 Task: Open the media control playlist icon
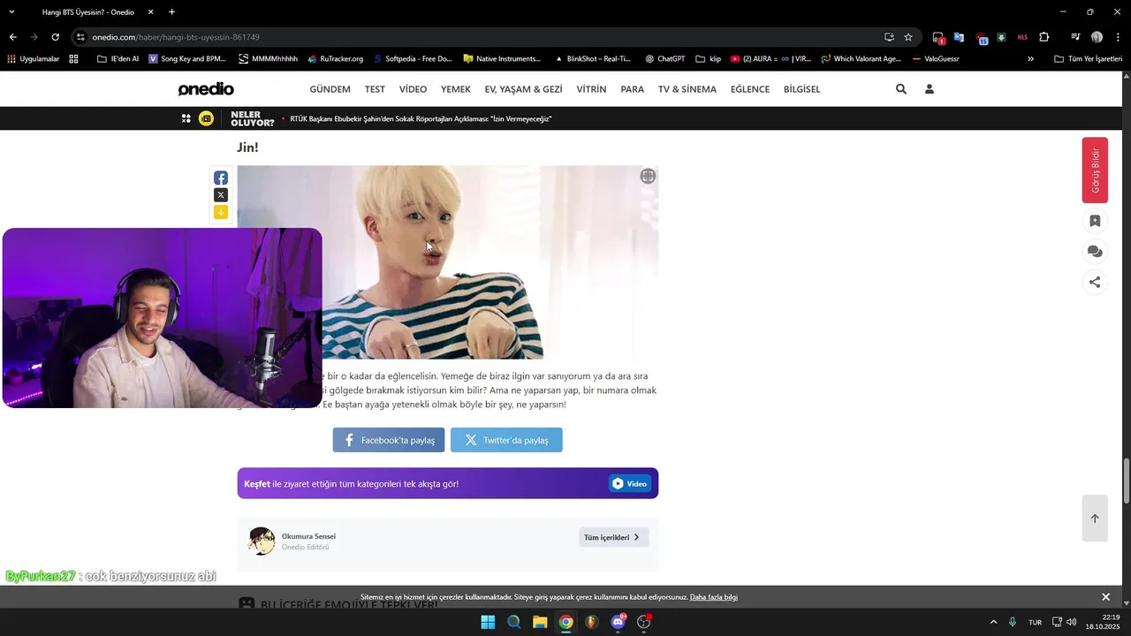1075,37
